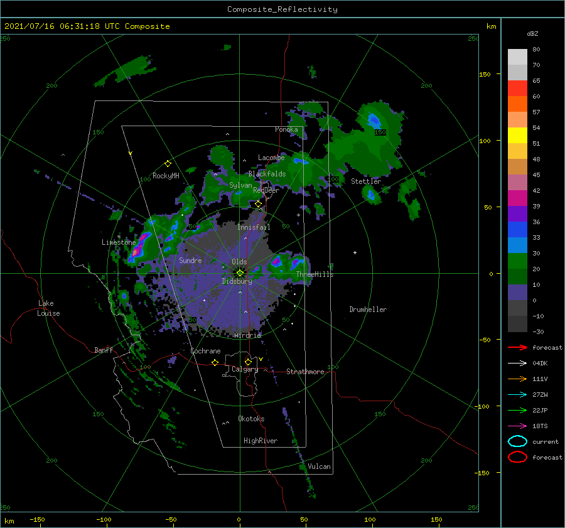
Task: Click the Blackfalds city label
Action: 267,174
